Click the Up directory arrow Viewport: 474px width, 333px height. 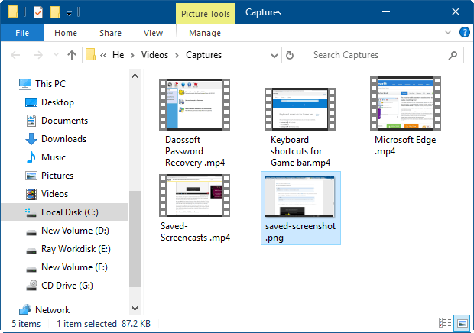(x=72, y=55)
